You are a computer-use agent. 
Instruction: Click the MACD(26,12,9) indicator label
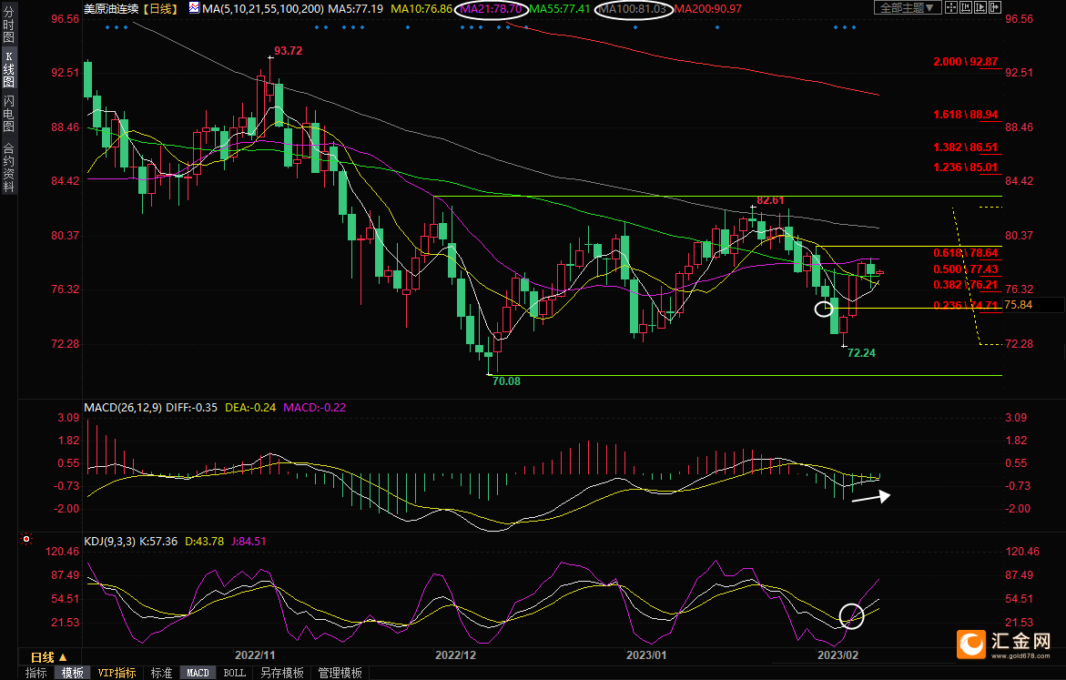pos(123,407)
